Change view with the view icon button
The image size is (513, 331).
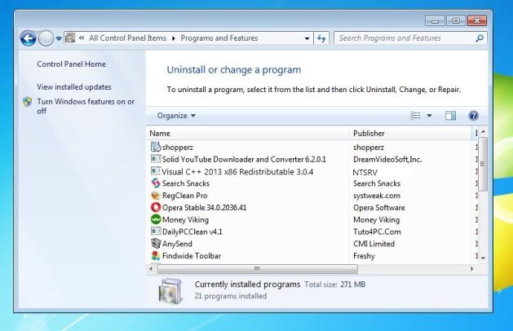pos(415,116)
